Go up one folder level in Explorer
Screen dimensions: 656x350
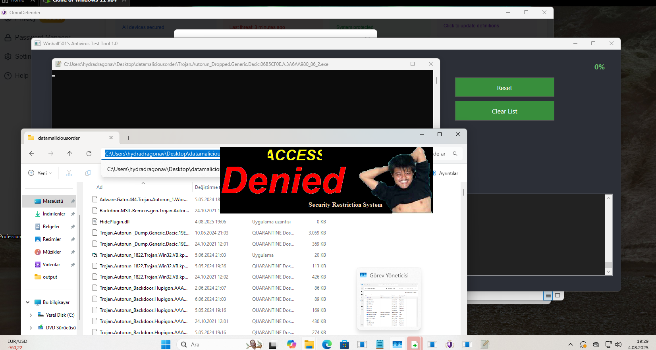70,154
